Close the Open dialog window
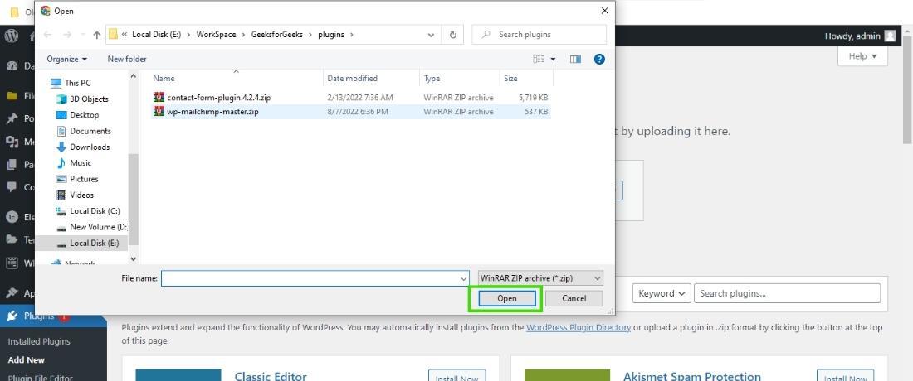Screen dimensions: 913x381 (x=605, y=11)
